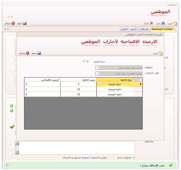Select the اجازة عارضة cell
This screenshot has height=170, width=181.
pos(115,84)
